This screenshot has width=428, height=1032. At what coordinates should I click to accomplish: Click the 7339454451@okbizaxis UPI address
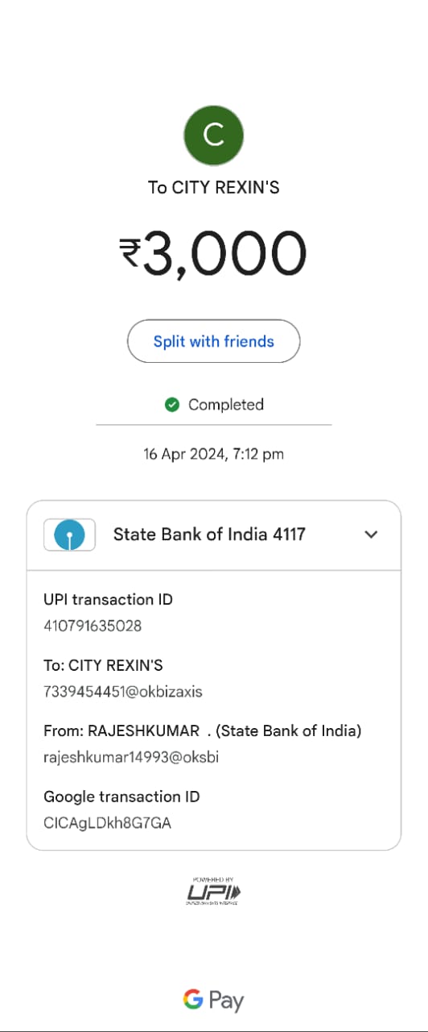coord(123,692)
